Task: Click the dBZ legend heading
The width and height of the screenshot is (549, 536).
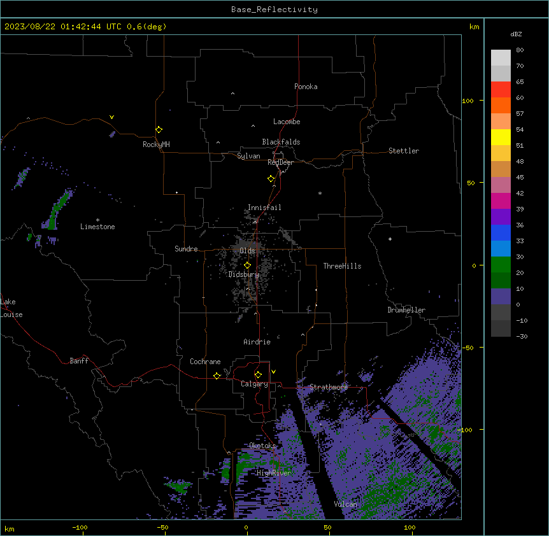Action: [516, 34]
